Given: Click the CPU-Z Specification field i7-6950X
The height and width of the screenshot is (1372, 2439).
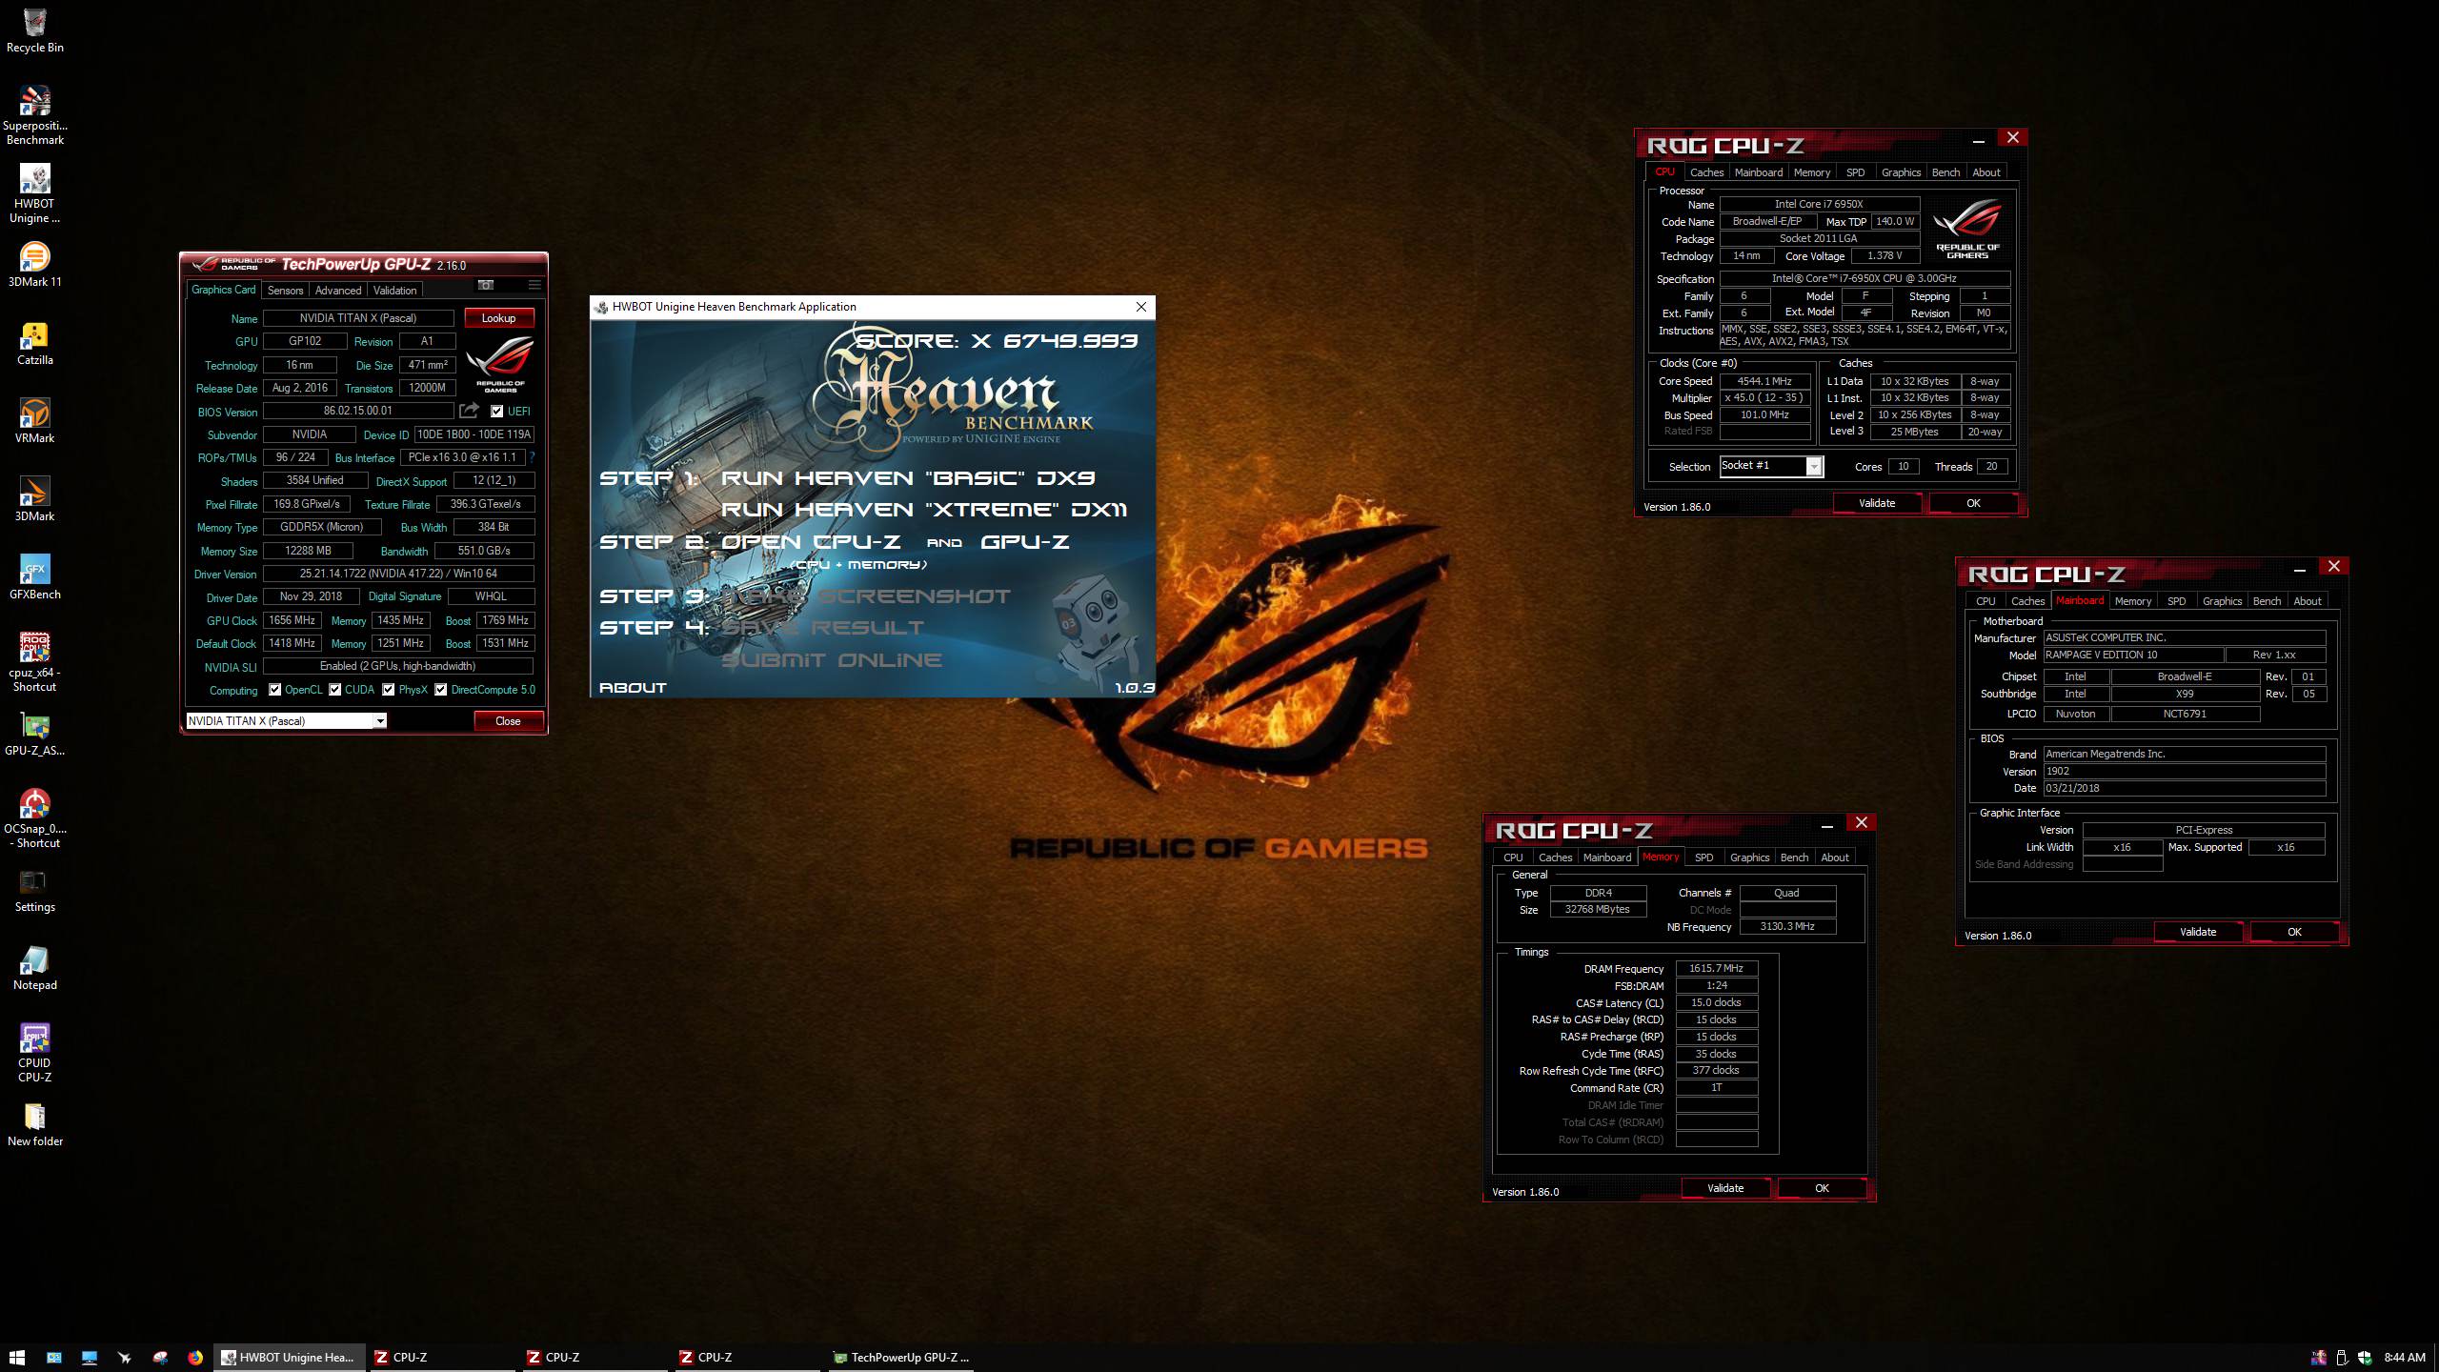Looking at the screenshot, I should (1865, 279).
